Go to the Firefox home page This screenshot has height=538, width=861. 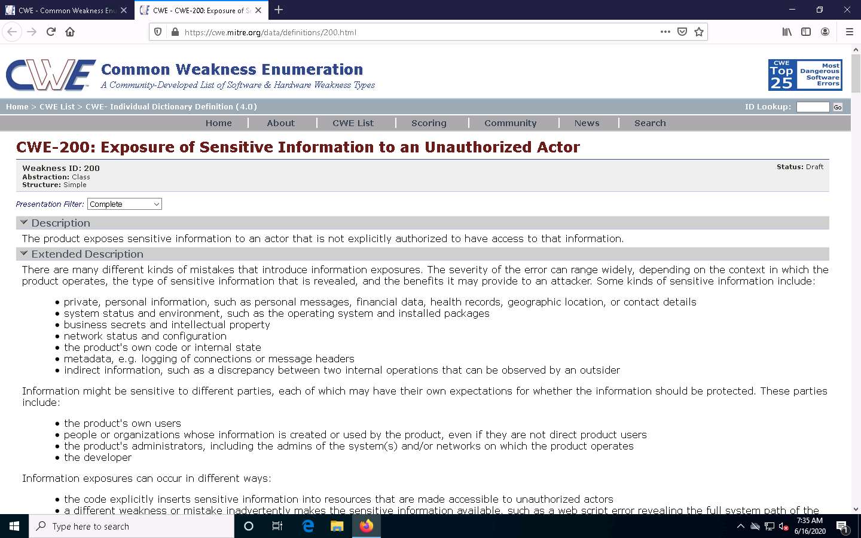pyautogui.click(x=70, y=32)
